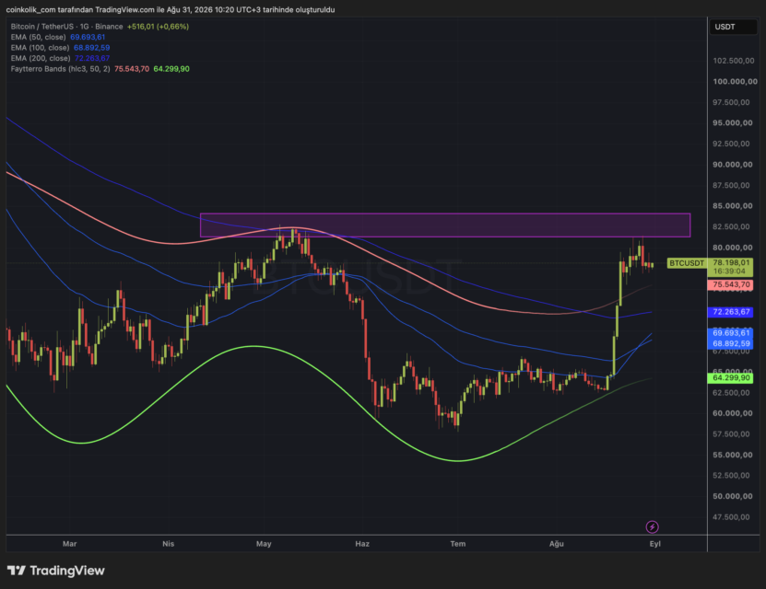This screenshot has height=589, width=766.
Task: Select the EMA (50, close) indicator label
Action: pos(38,37)
